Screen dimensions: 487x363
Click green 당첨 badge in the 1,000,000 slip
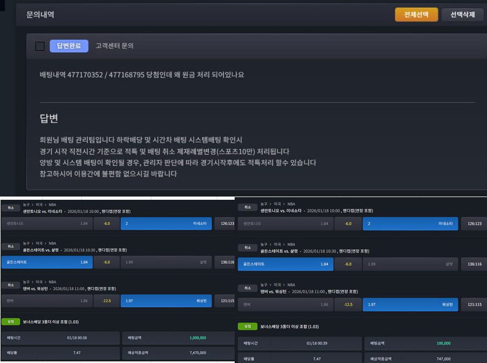coord(10,321)
